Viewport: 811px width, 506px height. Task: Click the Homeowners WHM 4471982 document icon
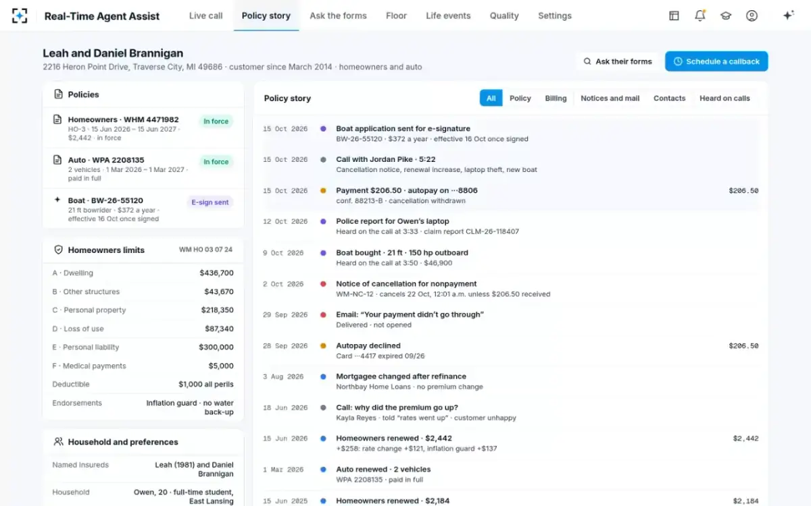tap(57, 119)
